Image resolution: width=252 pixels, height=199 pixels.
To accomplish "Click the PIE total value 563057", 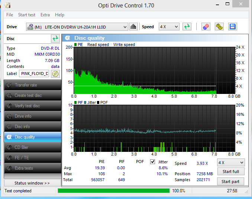I will pos(98,180).
